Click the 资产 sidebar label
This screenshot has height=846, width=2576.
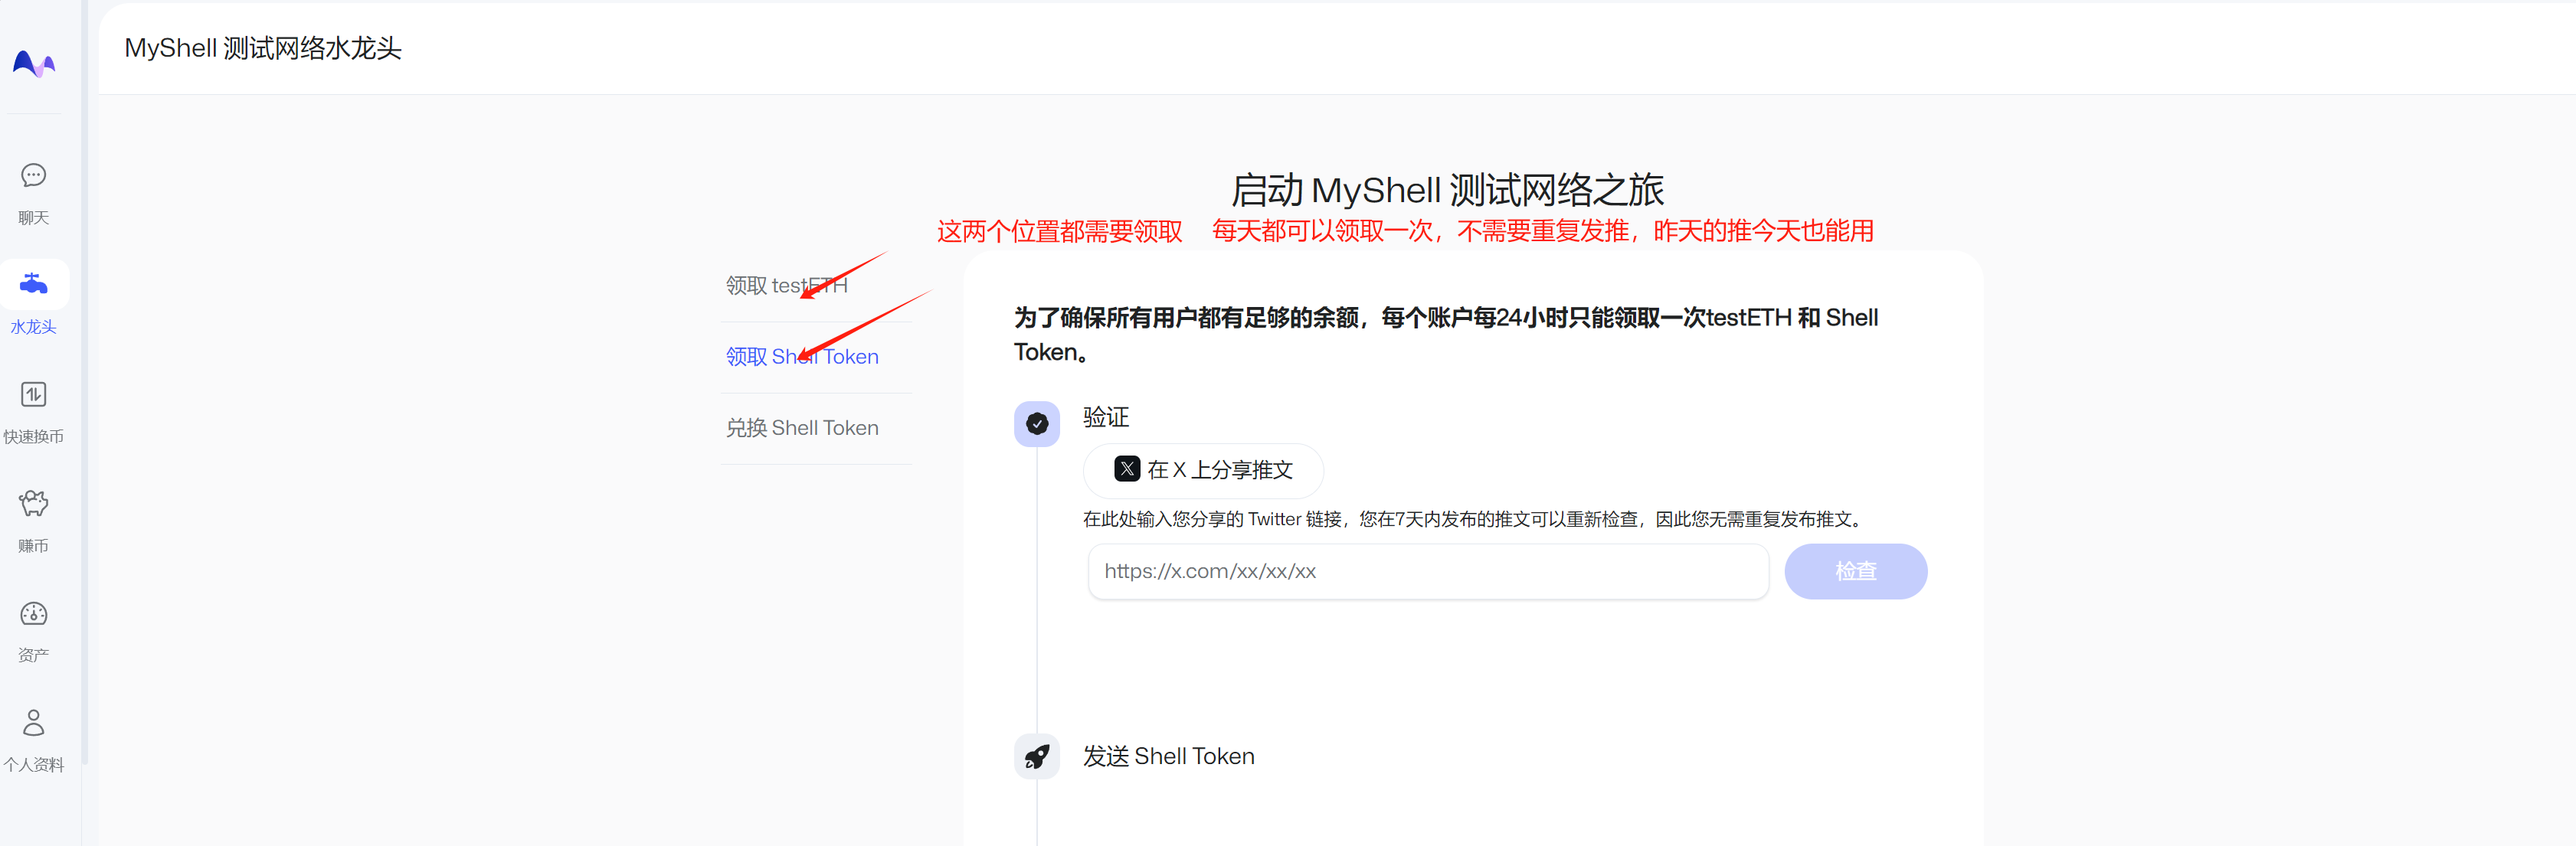click(34, 655)
